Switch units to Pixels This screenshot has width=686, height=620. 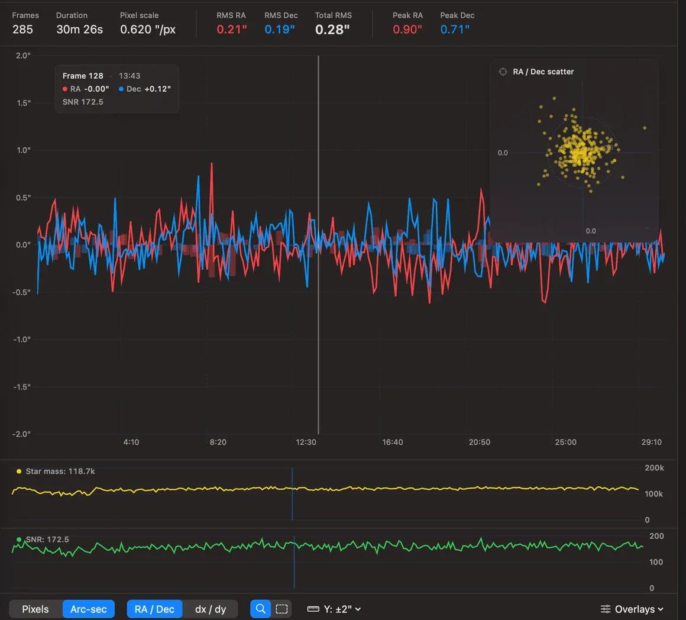coord(35,609)
